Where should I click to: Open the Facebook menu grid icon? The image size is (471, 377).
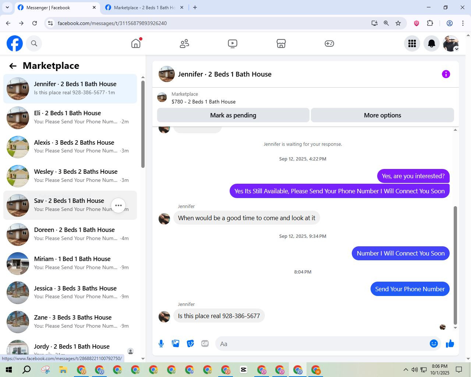tap(412, 43)
